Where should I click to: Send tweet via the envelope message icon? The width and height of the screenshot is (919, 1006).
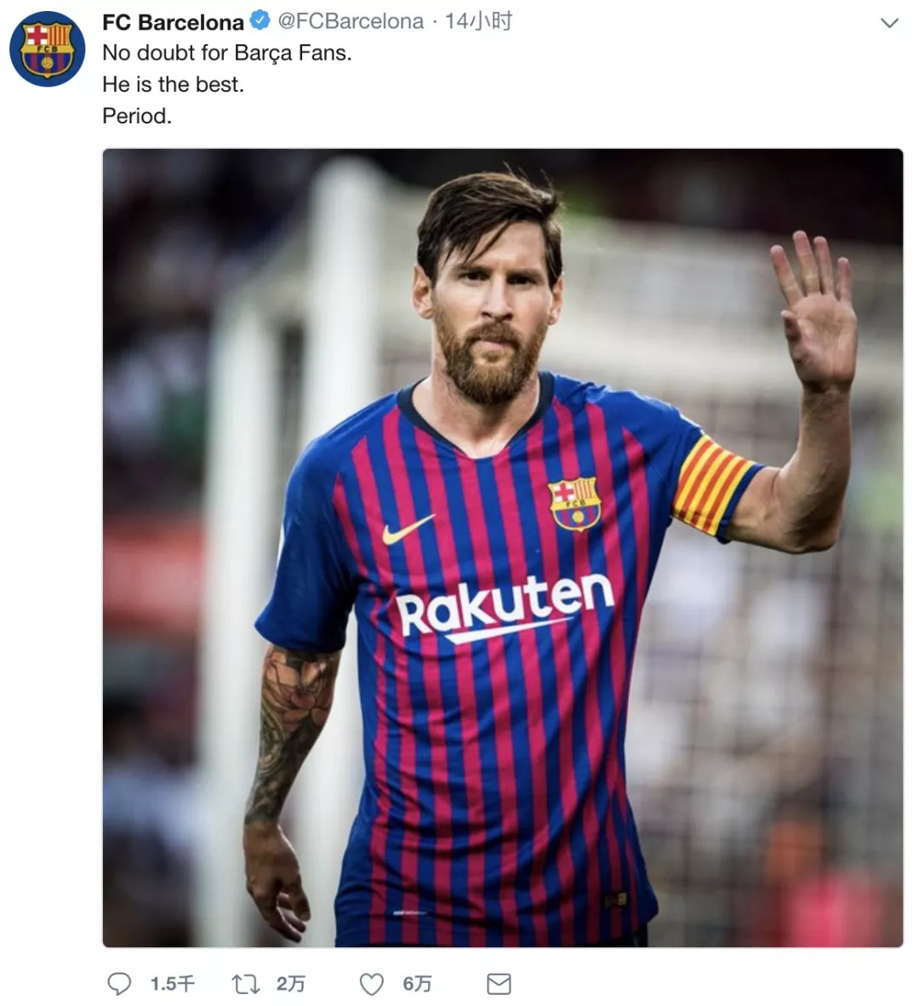point(499,984)
